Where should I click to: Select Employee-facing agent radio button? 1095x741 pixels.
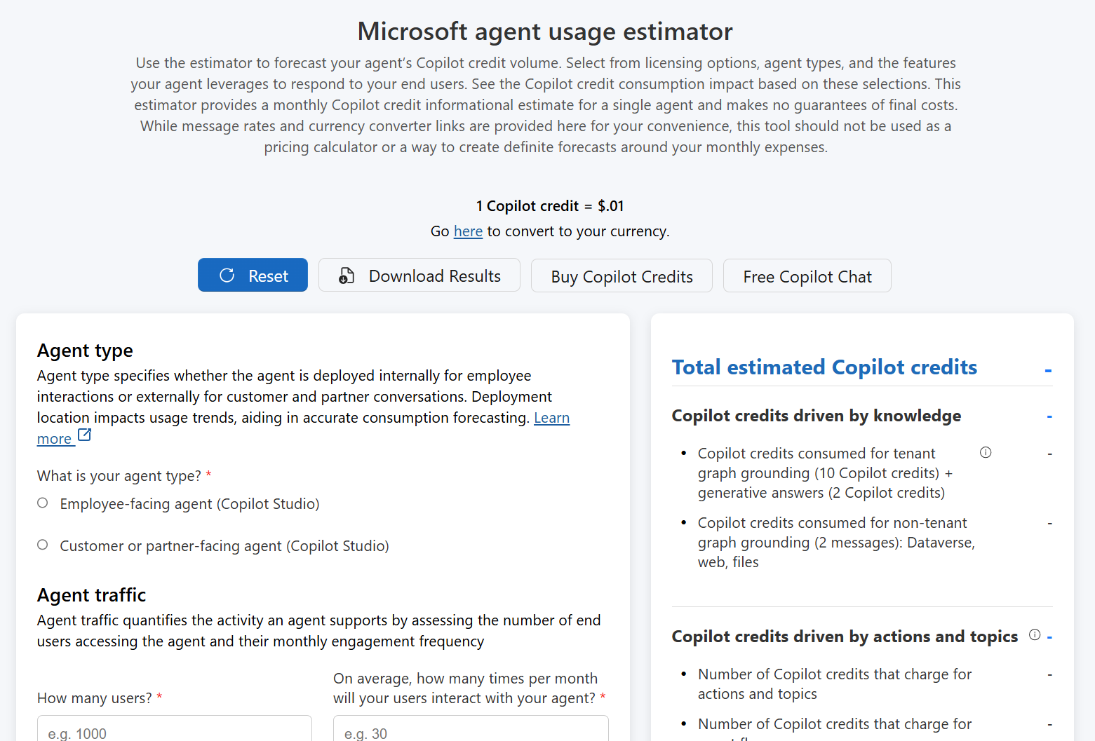click(43, 503)
